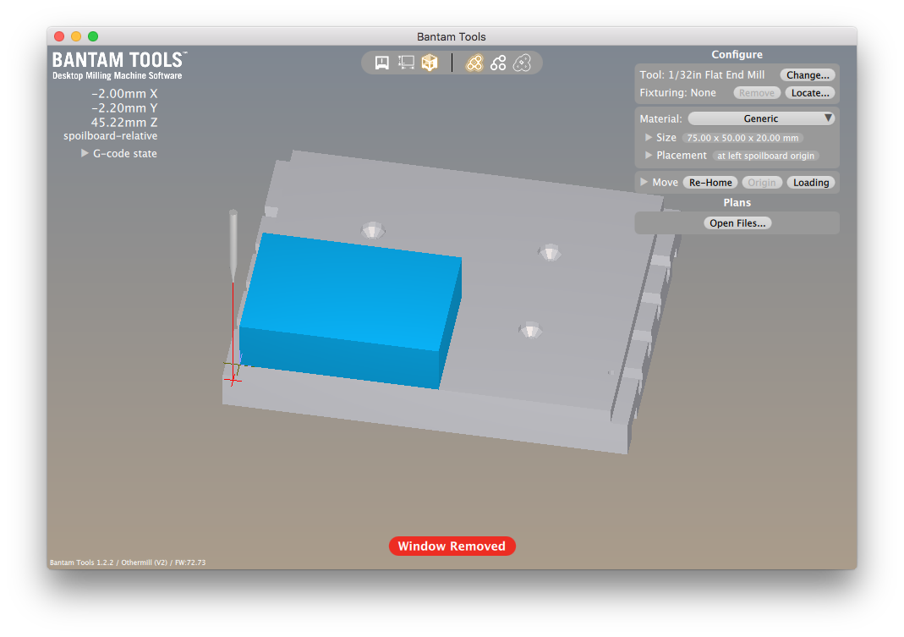Open the Generic material dropdown
This screenshot has height=637, width=904.
761,118
